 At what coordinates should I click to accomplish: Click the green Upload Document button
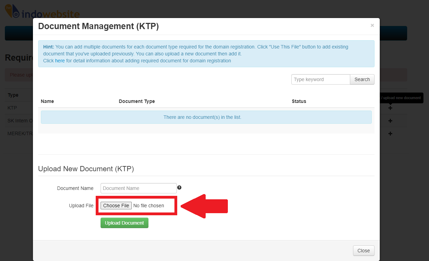pyautogui.click(x=124, y=223)
